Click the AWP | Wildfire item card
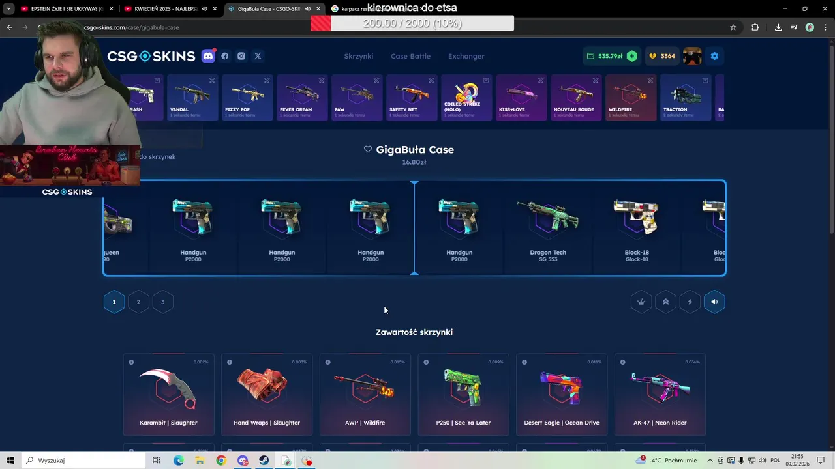This screenshot has width=835, height=469. (365, 395)
